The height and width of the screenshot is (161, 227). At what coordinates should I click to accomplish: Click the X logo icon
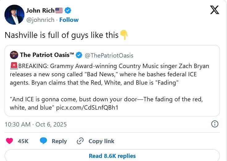coord(214,10)
